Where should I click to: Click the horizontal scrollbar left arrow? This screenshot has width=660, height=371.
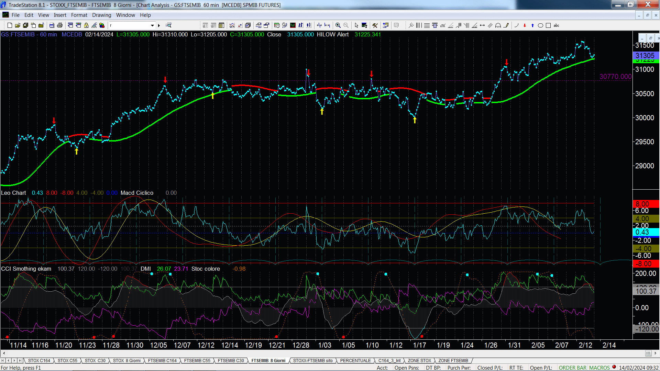click(x=4, y=353)
